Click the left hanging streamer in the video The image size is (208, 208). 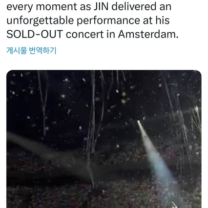(x=43, y=103)
